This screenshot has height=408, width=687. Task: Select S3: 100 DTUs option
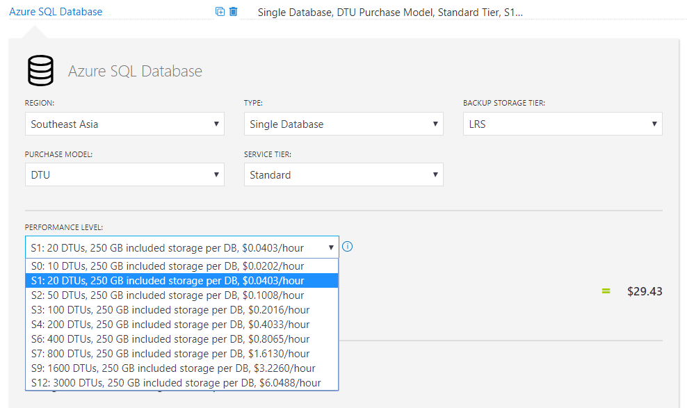click(x=181, y=310)
